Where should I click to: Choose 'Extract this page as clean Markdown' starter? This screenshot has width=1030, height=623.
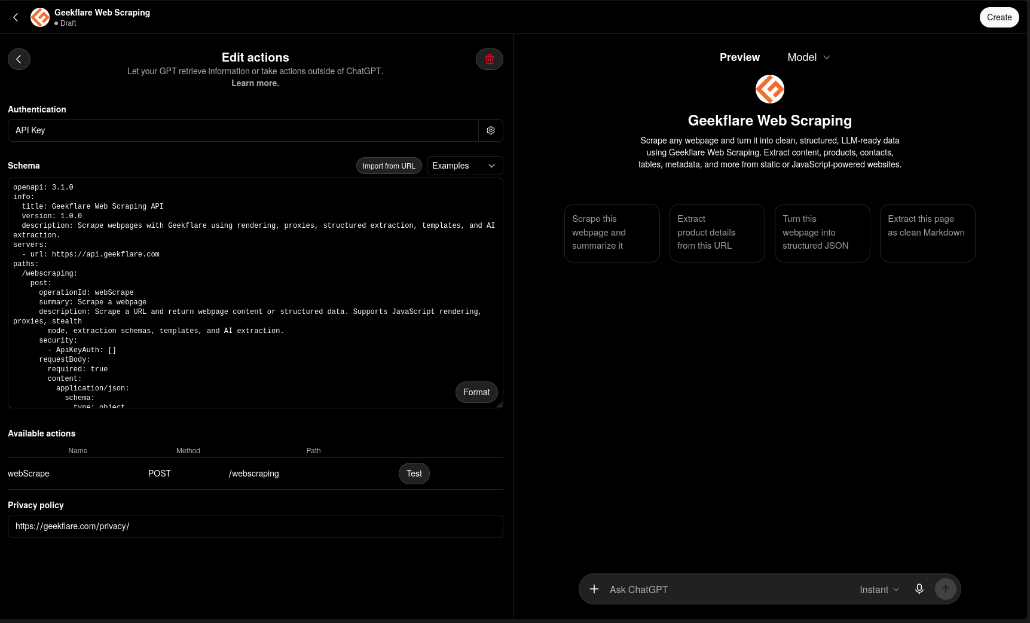928,233
